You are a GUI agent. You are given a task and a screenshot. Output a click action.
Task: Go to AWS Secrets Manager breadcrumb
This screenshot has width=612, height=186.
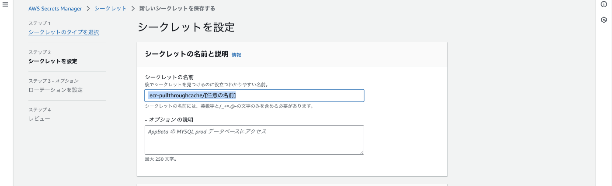point(55,9)
